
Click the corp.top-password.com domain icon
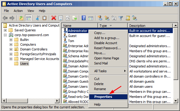click(x=11, y=35)
